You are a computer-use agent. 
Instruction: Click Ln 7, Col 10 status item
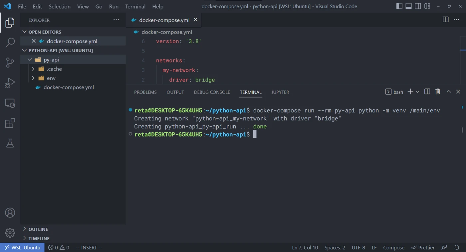[x=305, y=247]
